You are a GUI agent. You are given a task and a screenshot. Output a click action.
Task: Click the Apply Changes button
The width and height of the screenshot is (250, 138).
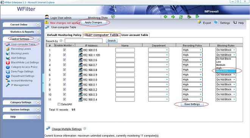[x=93, y=22]
